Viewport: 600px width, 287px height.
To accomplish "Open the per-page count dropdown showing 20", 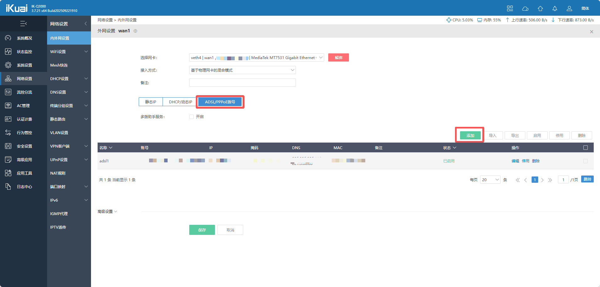I will coord(490,180).
